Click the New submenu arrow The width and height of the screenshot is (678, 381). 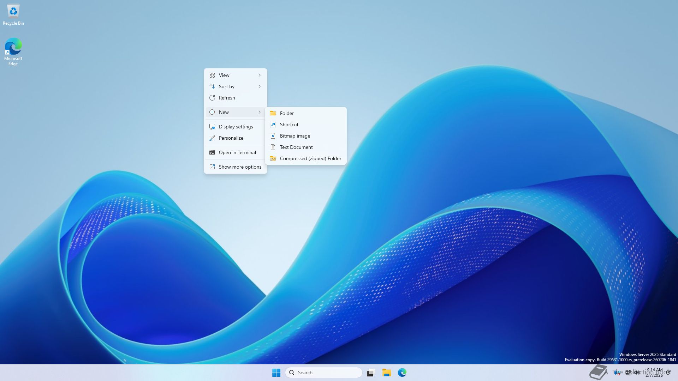(x=259, y=112)
